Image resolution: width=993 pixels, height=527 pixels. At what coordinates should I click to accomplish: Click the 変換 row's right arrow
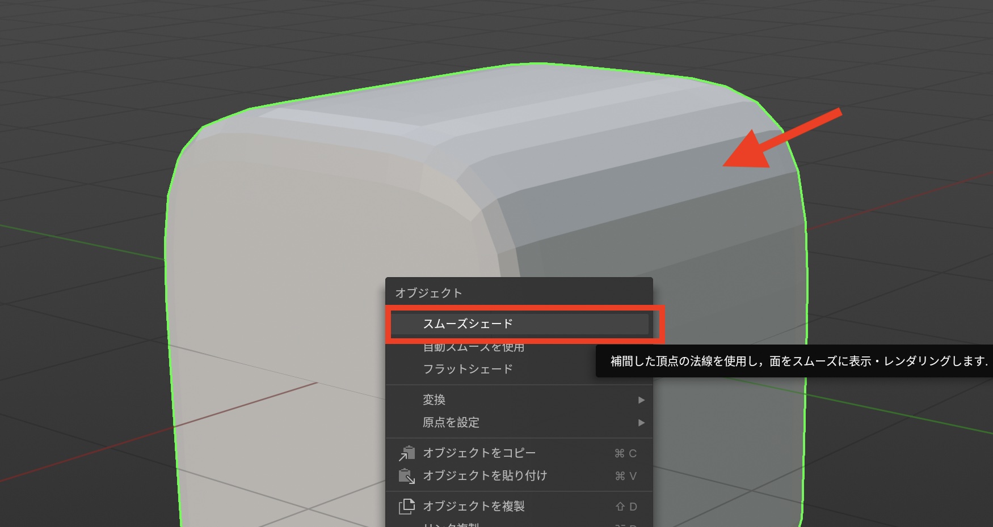tap(641, 400)
